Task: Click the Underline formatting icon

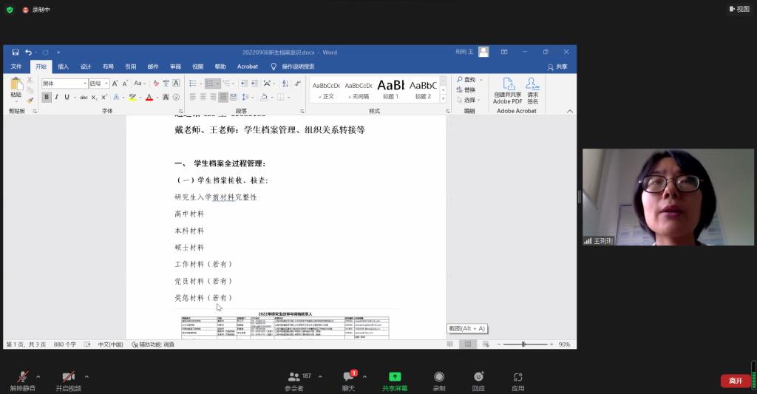Action: [67, 97]
